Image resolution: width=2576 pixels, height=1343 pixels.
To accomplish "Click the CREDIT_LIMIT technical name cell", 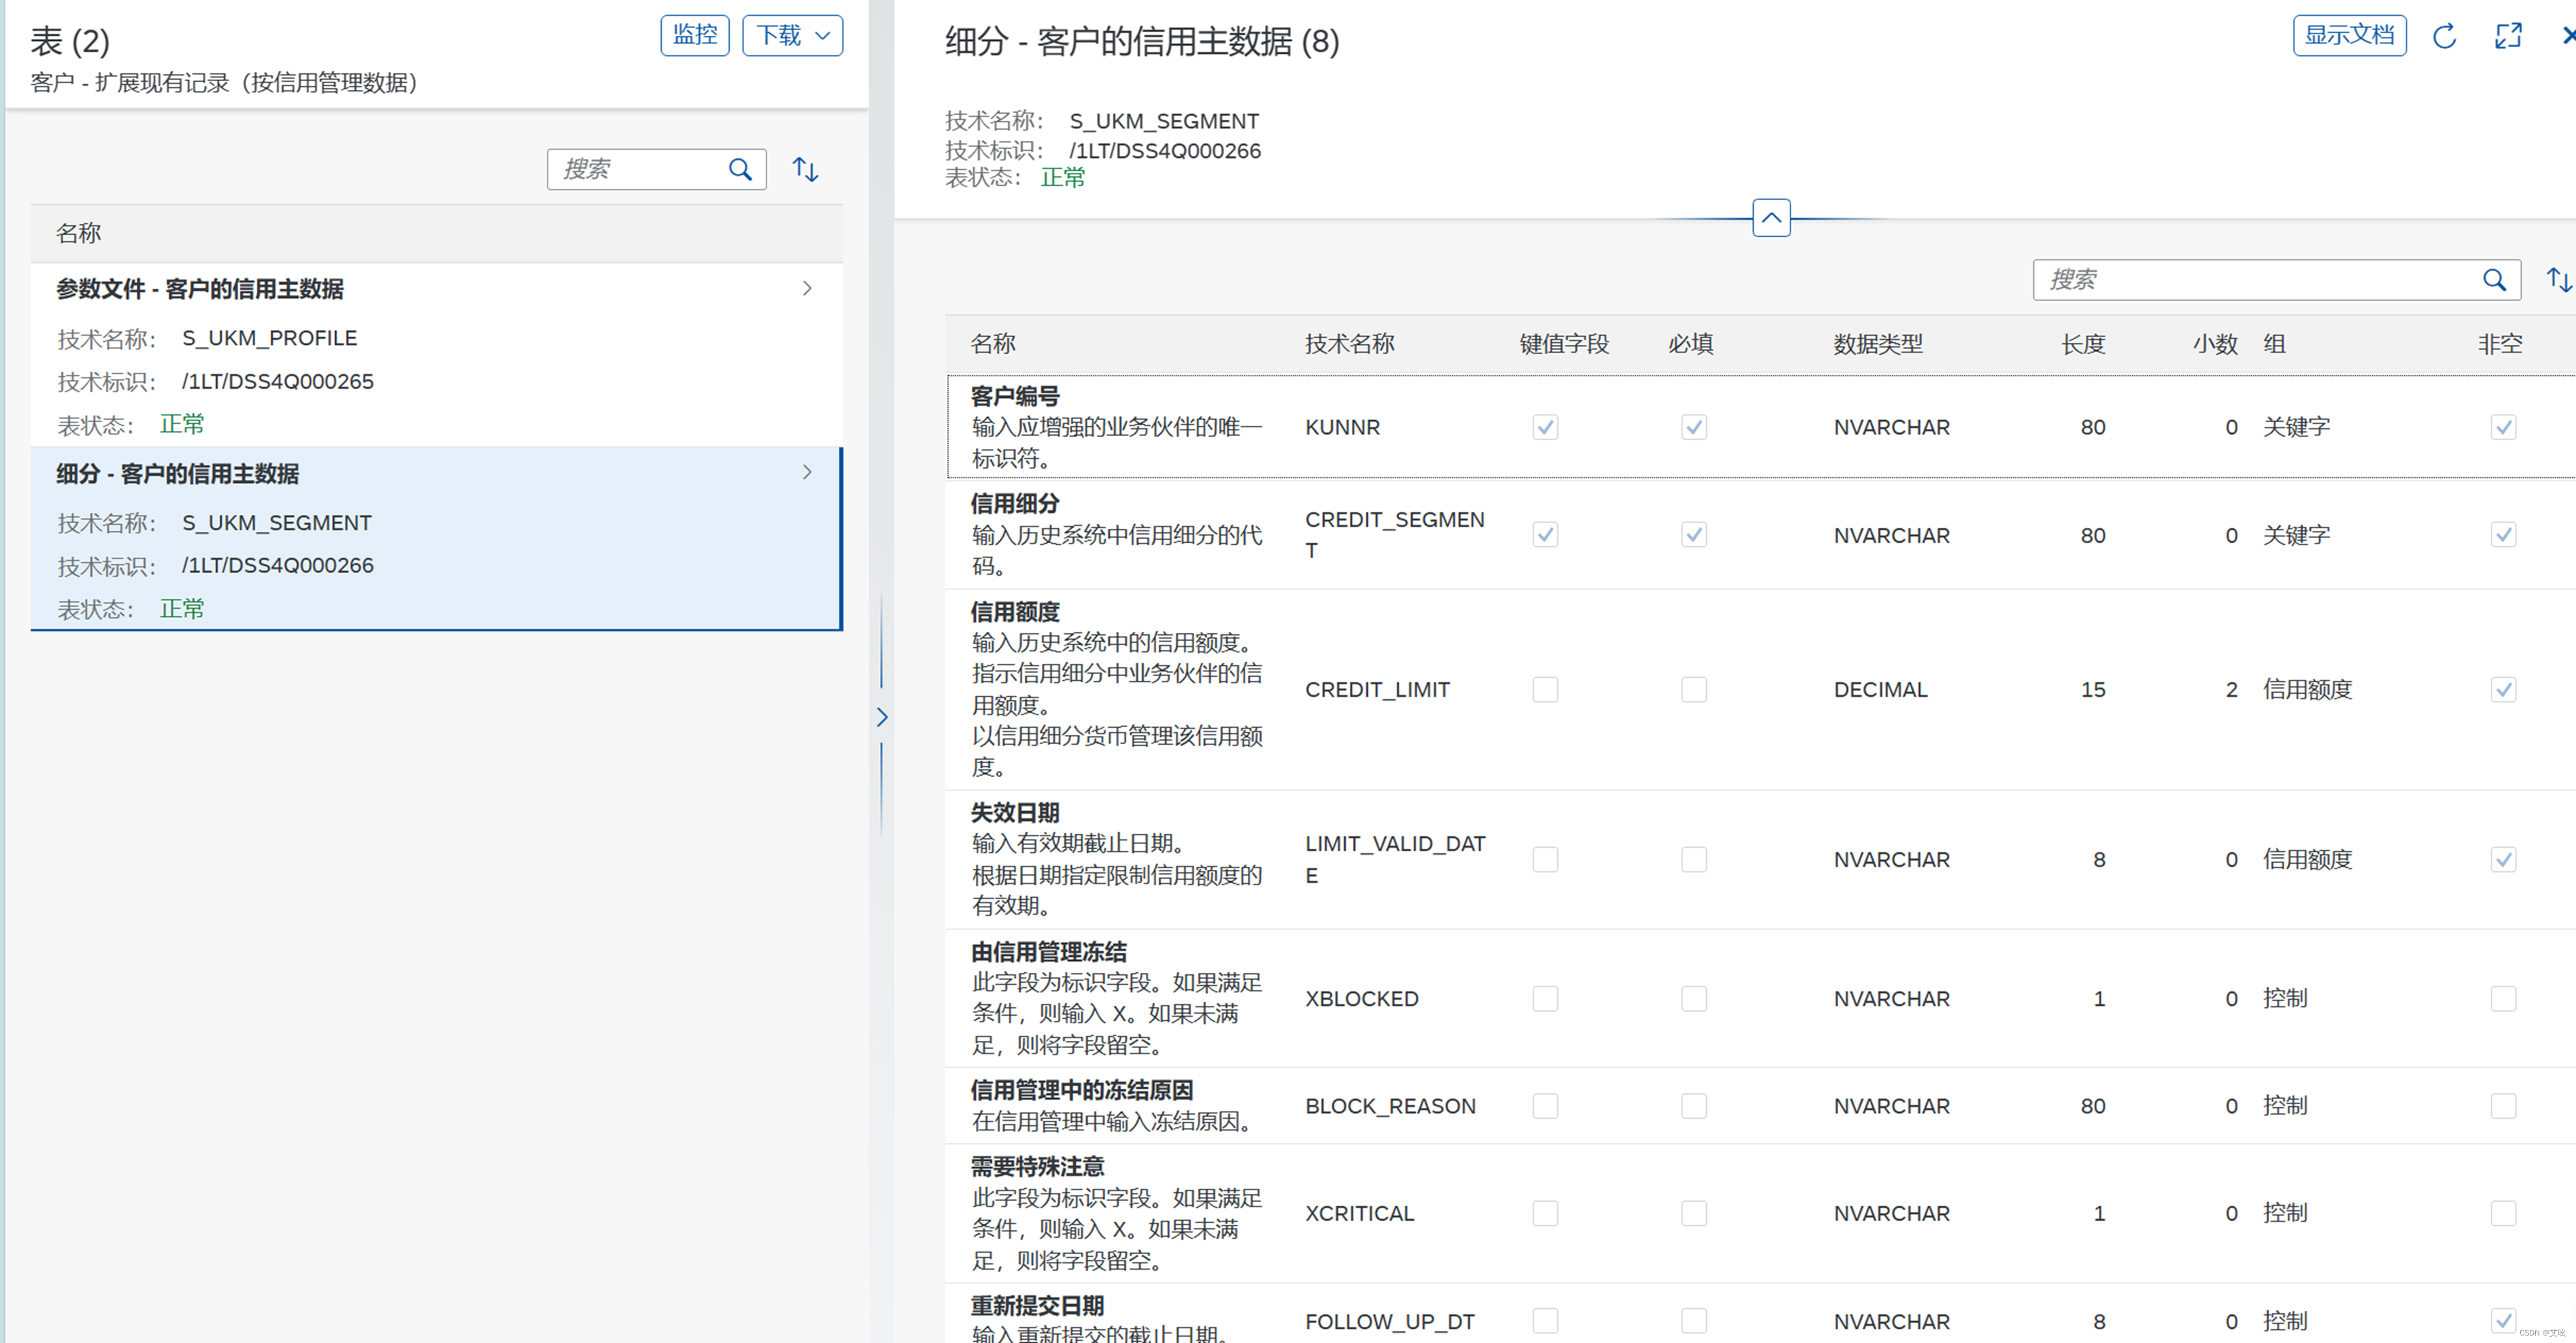I will pyautogui.click(x=1377, y=690).
